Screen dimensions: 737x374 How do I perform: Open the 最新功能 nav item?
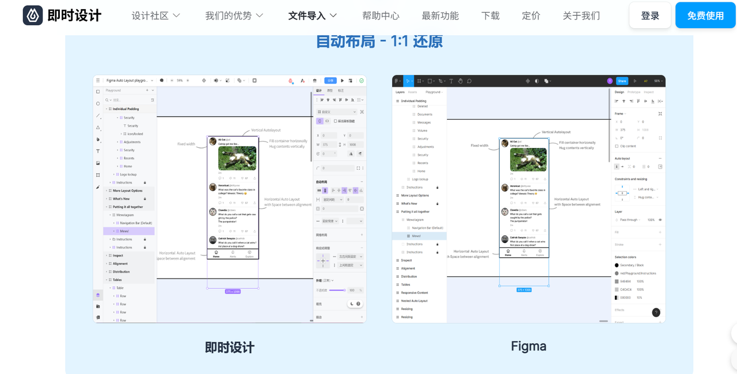pos(440,16)
